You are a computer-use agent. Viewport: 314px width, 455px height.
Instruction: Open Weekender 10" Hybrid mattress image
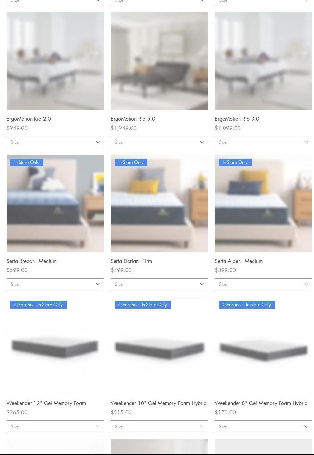(x=159, y=346)
